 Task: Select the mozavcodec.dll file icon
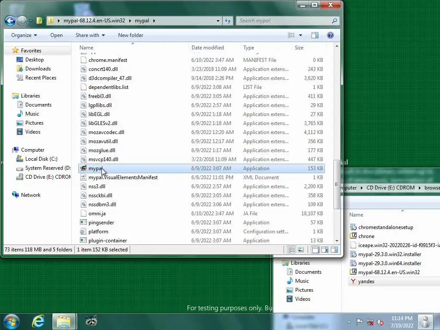[x=83, y=132]
